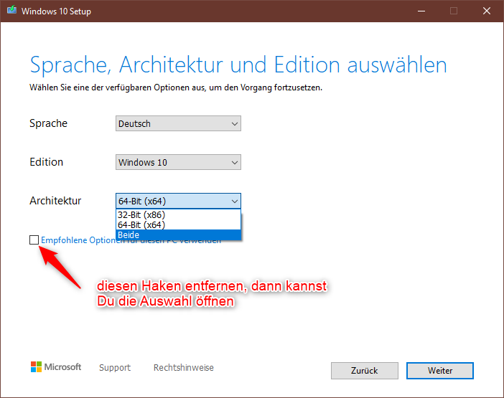Viewport: 504px width, 398px height.
Task: Close the Windows 10 Setup window
Action: pyautogui.click(x=487, y=11)
